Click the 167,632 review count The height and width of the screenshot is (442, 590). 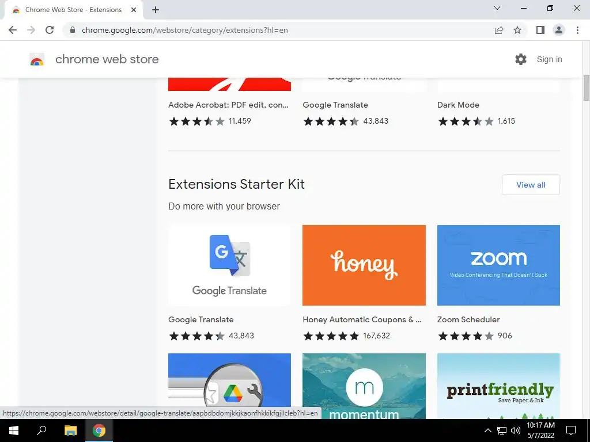pyautogui.click(x=377, y=336)
